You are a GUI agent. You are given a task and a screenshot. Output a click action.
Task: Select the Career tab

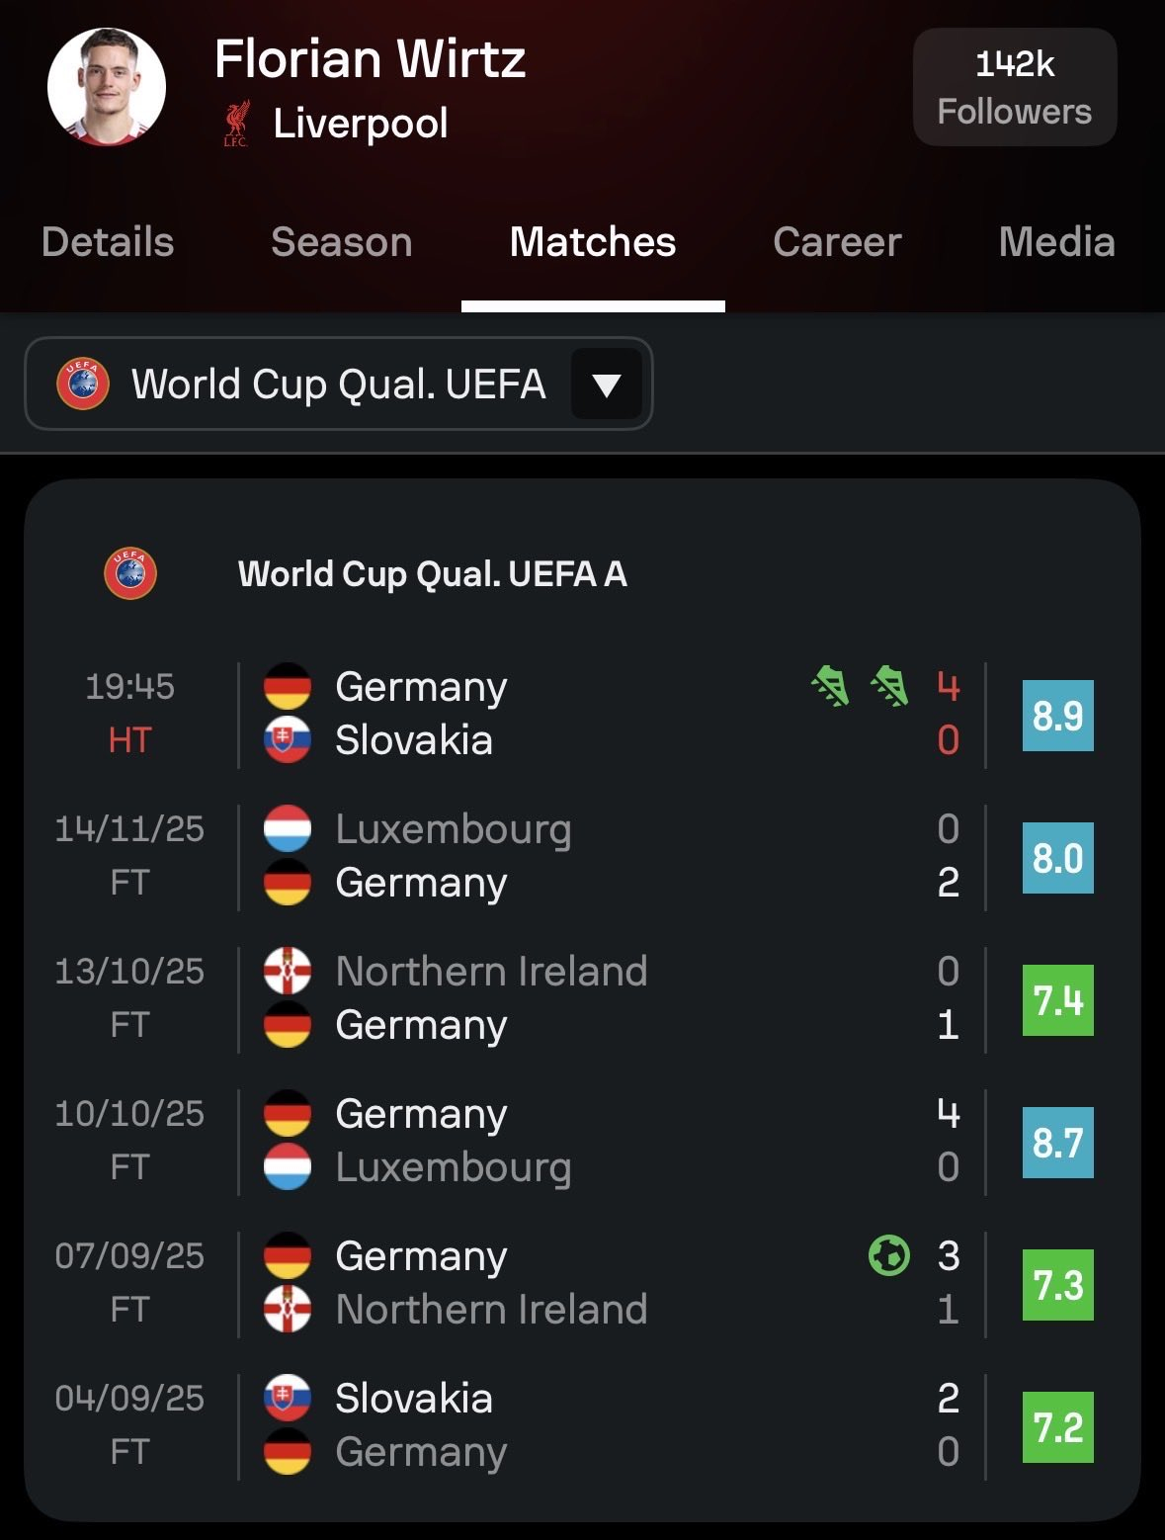[x=837, y=242]
